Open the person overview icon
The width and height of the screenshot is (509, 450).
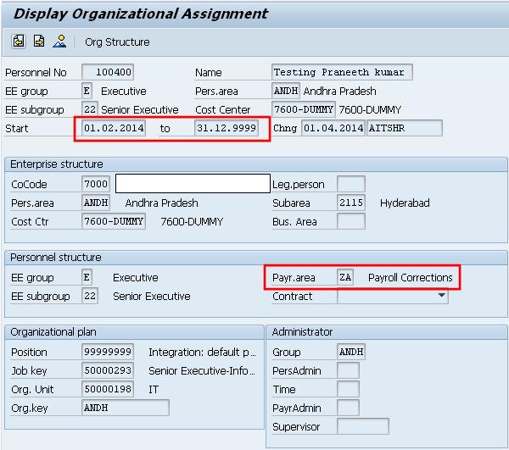coord(59,42)
